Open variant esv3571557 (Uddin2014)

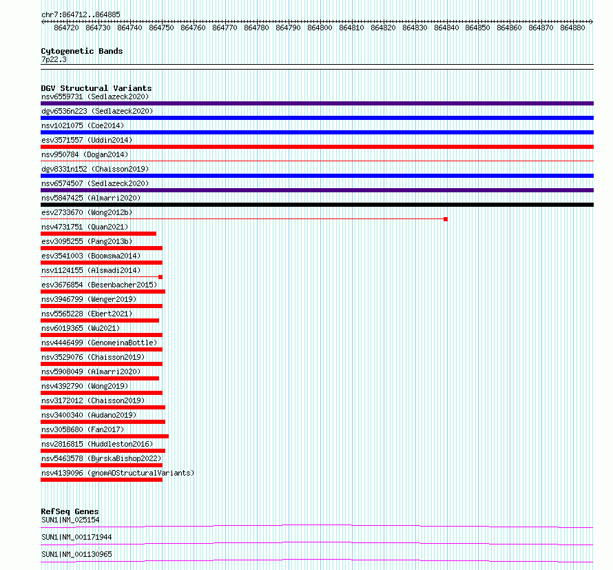click(x=87, y=140)
